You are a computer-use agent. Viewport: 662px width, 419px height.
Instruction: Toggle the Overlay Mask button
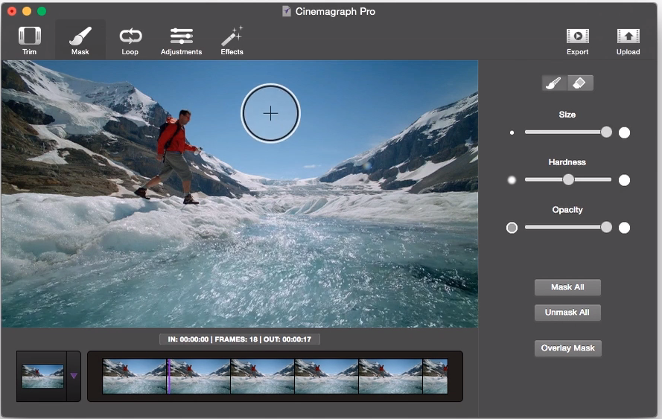coord(567,348)
